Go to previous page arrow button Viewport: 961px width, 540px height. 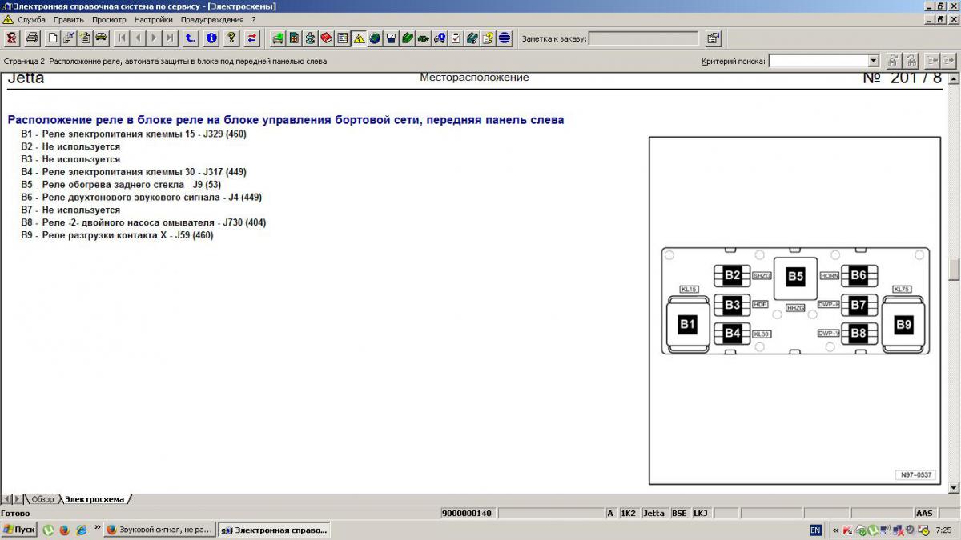[138, 38]
